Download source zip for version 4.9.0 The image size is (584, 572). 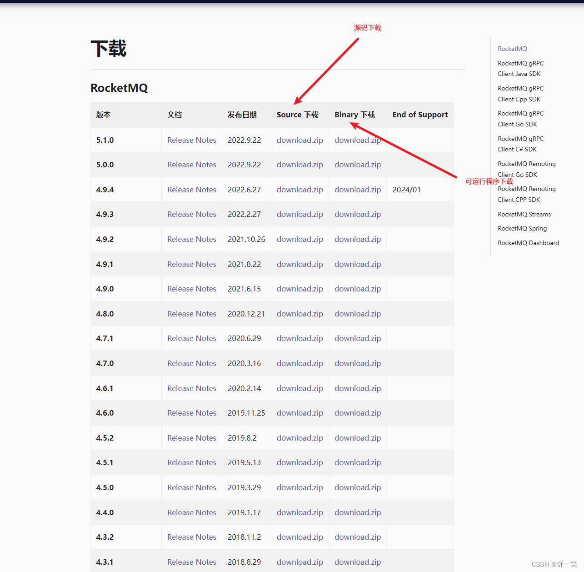pos(299,289)
